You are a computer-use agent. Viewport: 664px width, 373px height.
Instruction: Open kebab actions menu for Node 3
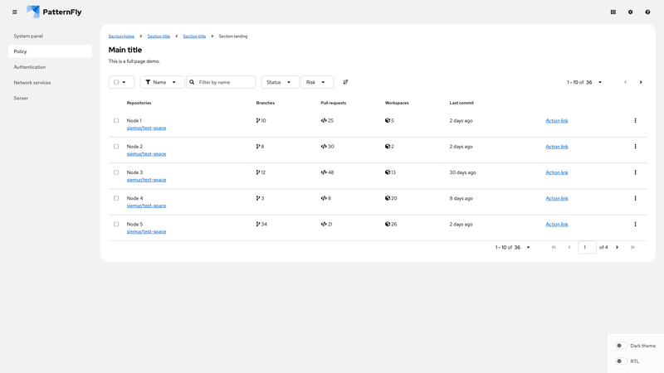pos(635,172)
